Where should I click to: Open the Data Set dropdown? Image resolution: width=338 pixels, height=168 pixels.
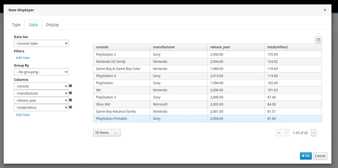41,43
